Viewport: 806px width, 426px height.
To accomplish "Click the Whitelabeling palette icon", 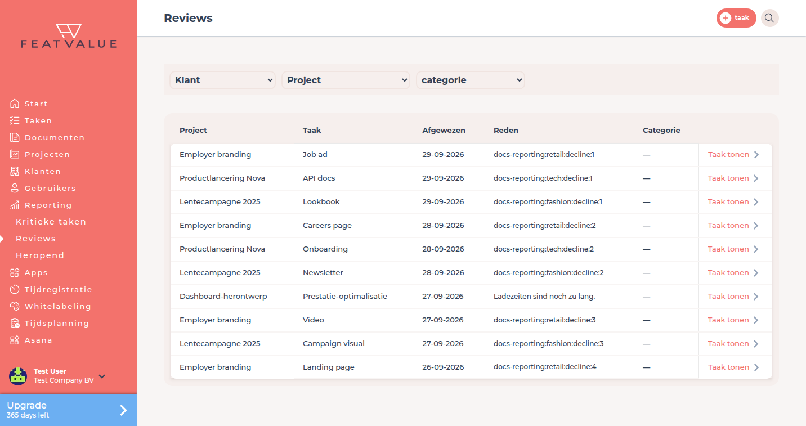I will pyautogui.click(x=15, y=306).
